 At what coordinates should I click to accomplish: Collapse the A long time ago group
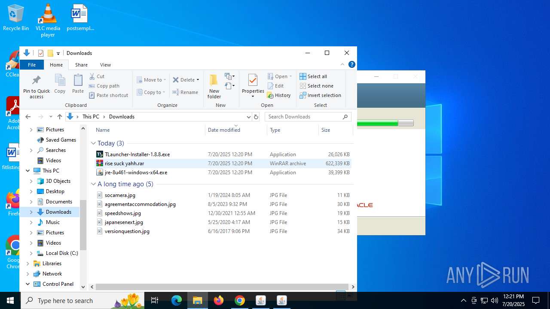93,184
